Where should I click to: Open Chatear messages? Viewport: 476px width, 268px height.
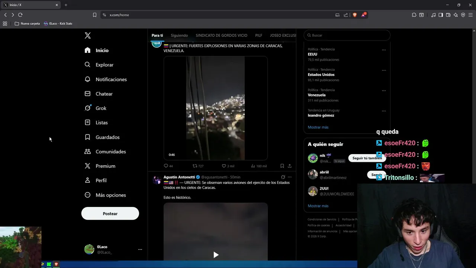tap(99, 94)
